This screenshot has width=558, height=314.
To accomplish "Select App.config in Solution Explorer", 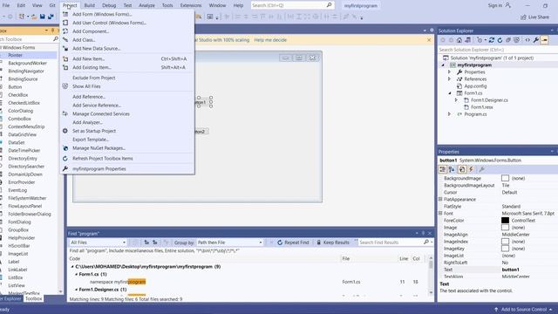I will [x=475, y=86].
